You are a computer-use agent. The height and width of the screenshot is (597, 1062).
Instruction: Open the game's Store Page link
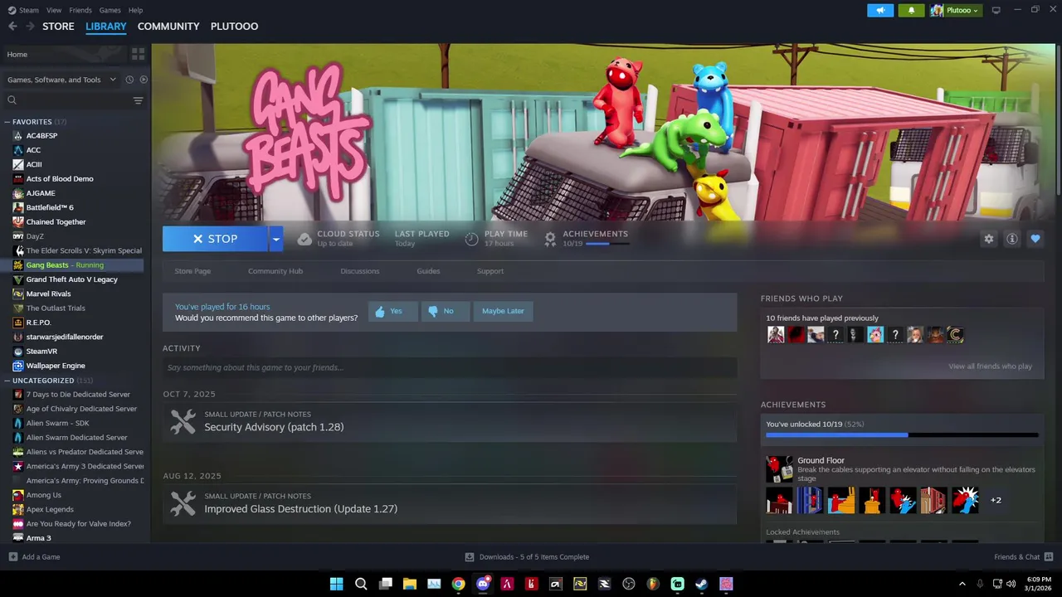point(192,271)
